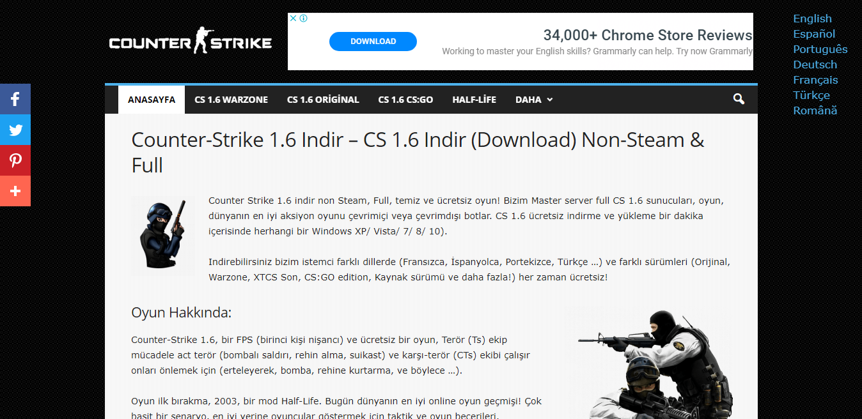Open more sharing options plus icon
This screenshot has height=419, width=862.
[x=15, y=191]
